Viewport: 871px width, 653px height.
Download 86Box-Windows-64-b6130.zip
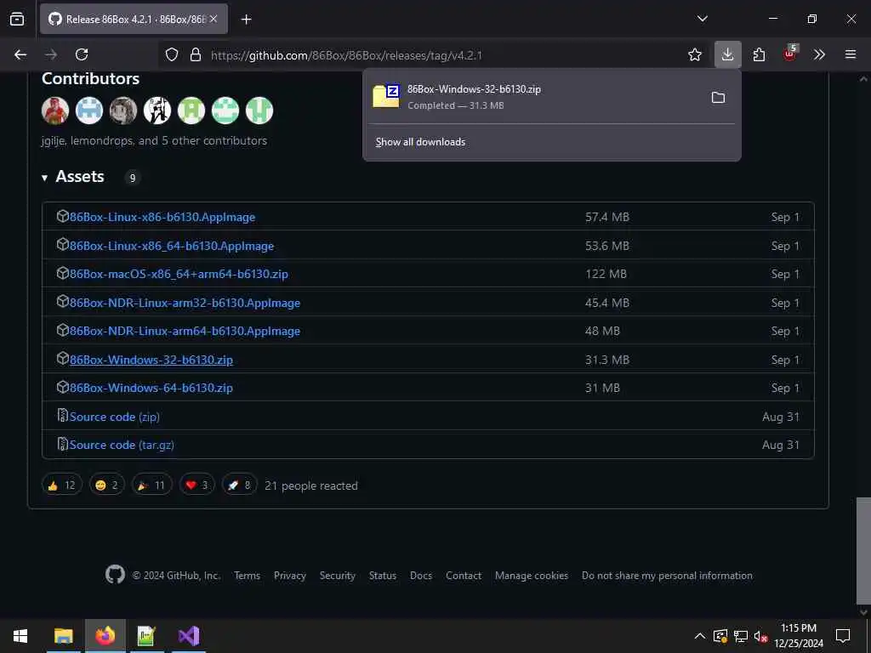[151, 388]
